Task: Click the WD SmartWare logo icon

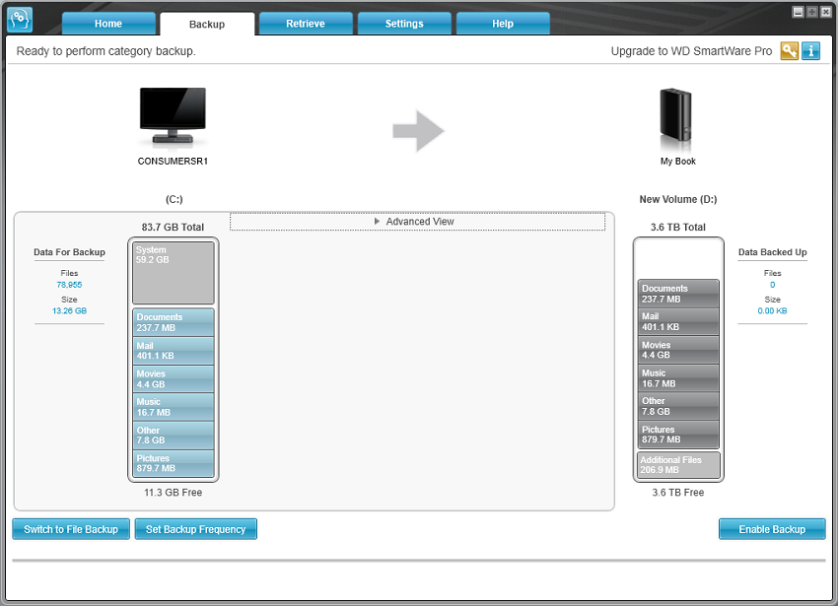Action: click(20, 20)
